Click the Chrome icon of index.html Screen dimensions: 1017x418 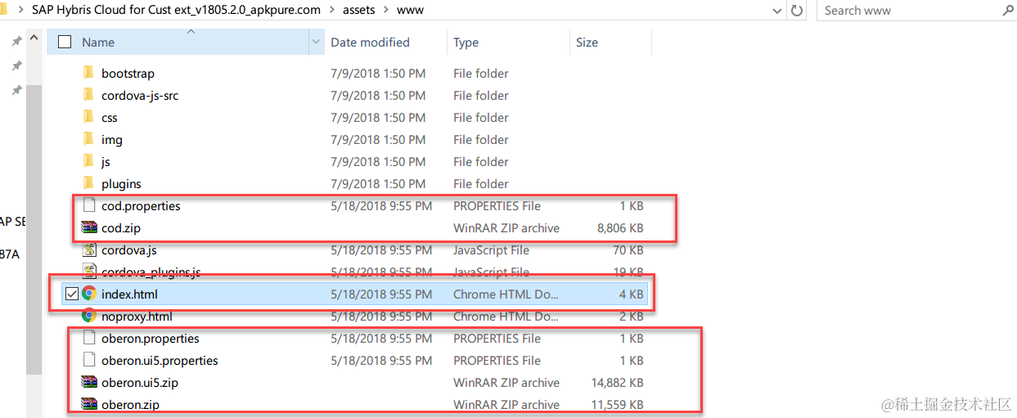89,294
